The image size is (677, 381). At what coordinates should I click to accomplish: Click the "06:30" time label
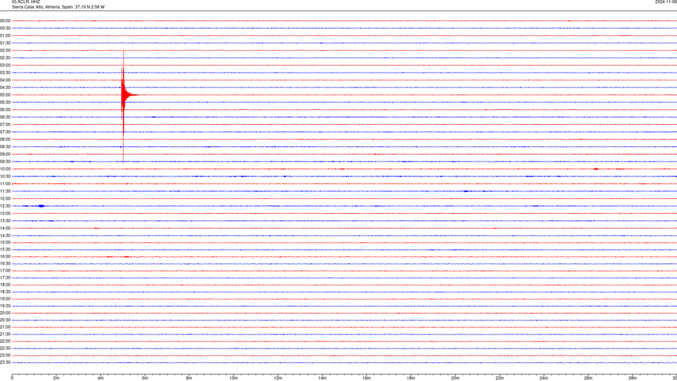(x=6, y=117)
